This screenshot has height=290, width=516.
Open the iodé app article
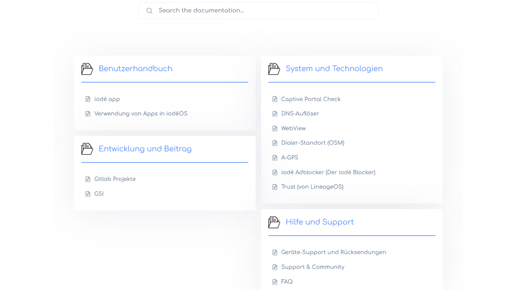(x=107, y=99)
